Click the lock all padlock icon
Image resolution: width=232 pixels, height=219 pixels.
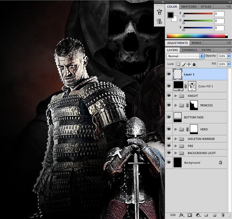tap(194, 64)
